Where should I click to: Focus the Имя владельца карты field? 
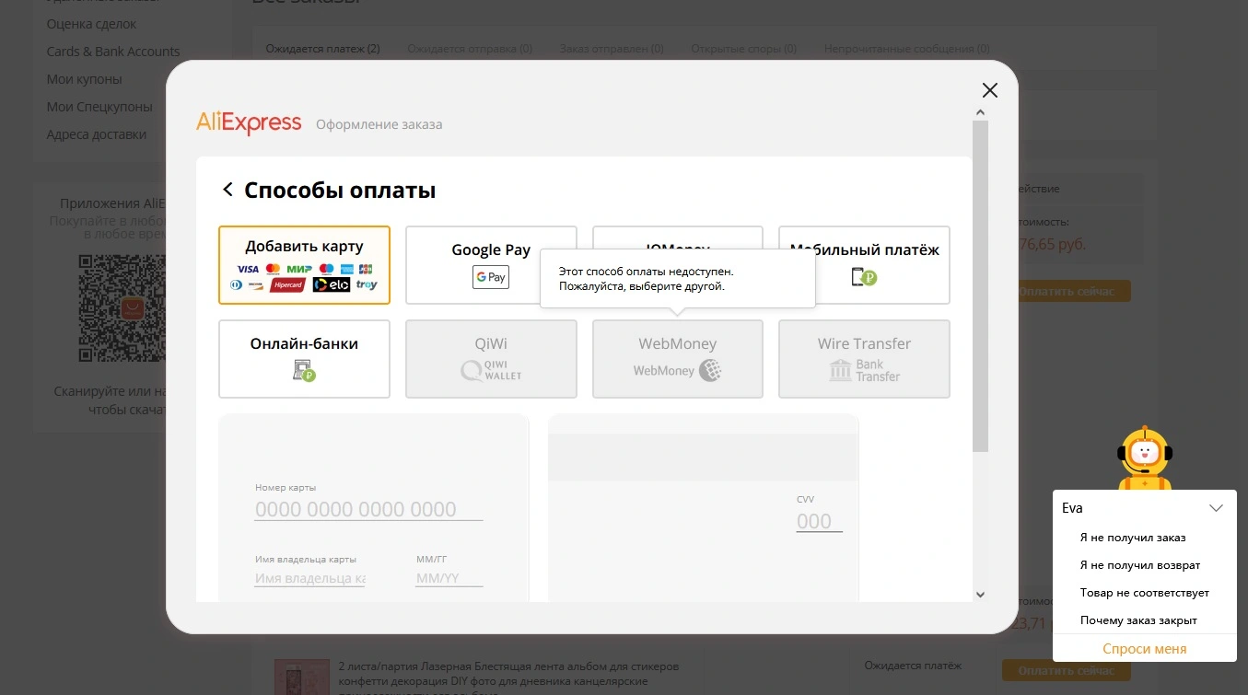click(309, 578)
